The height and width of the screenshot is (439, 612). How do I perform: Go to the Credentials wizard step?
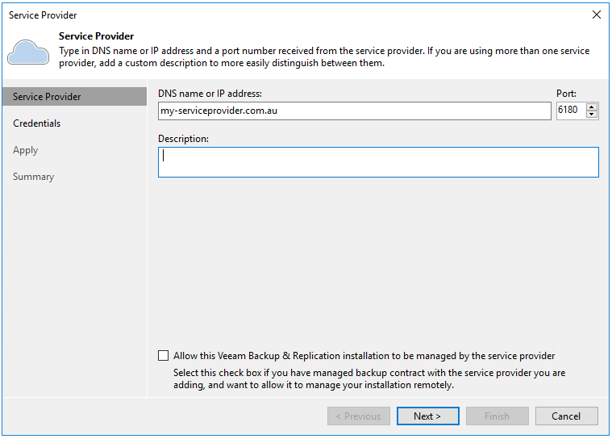pos(37,123)
